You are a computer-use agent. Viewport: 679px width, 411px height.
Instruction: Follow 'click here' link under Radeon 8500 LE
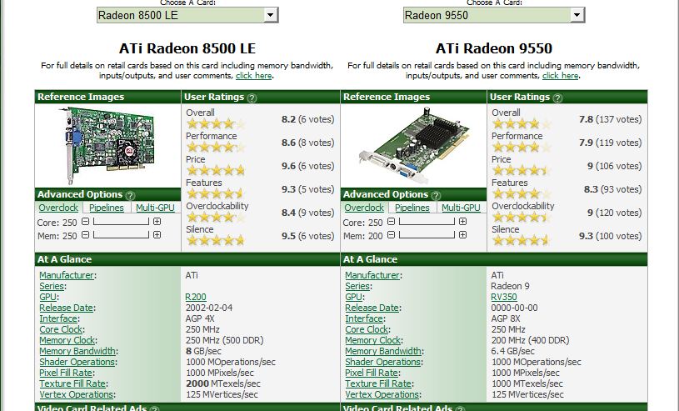coord(254,75)
